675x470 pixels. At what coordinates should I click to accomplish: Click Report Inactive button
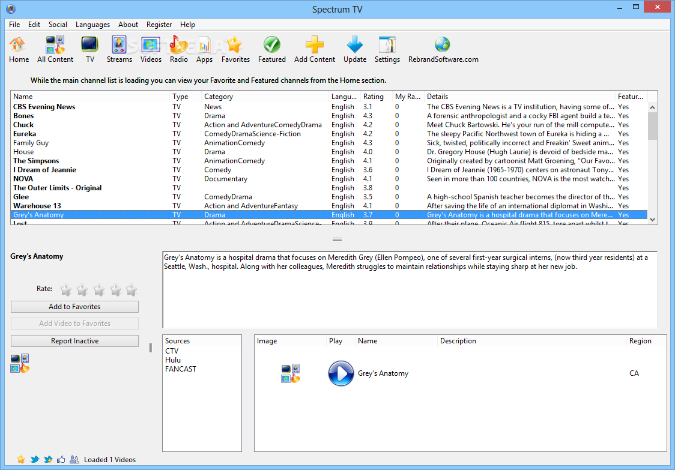pyautogui.click(x=74, y=341)
